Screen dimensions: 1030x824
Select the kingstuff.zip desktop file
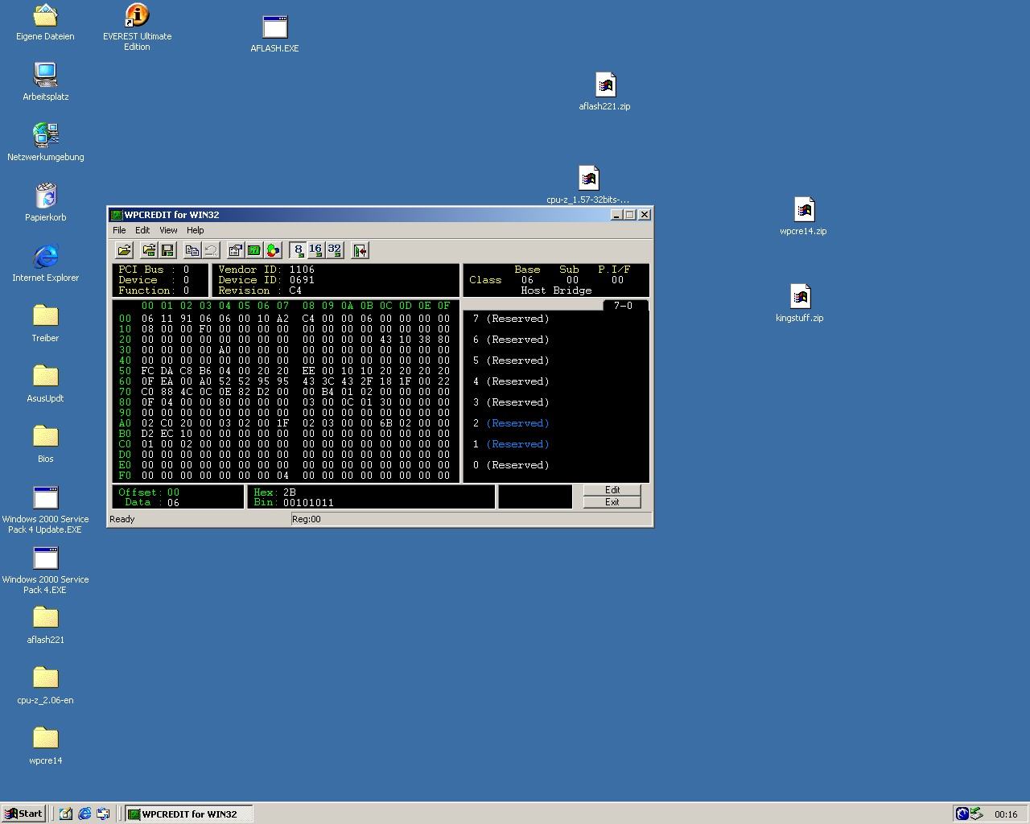pyautogui.click(x=800, y=303)
